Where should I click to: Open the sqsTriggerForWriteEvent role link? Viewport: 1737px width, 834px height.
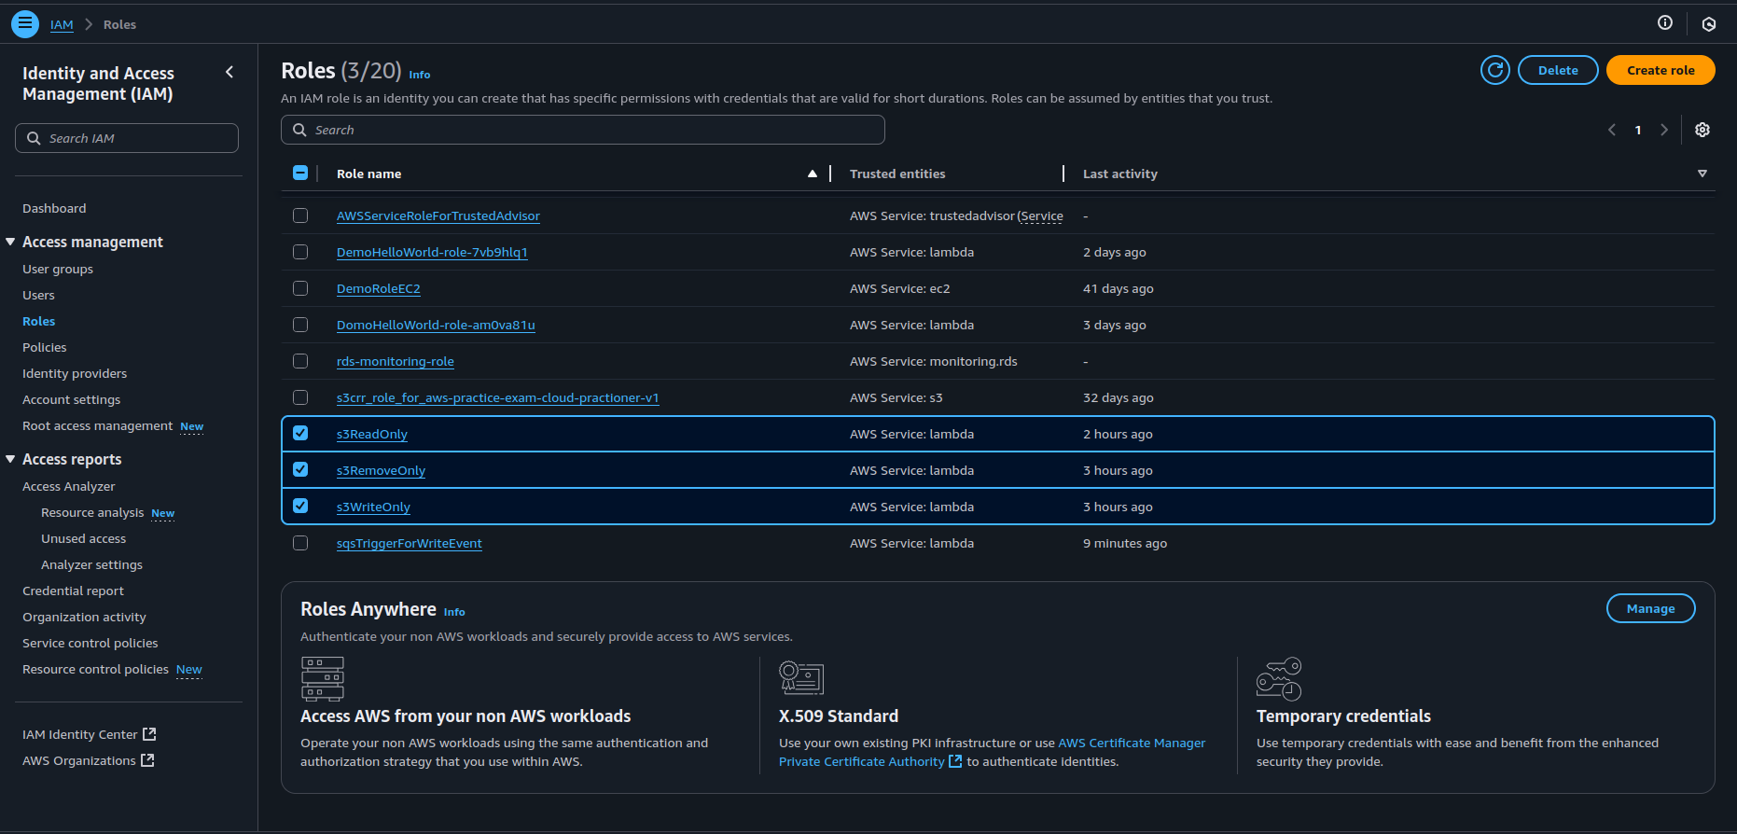click(x=409, y=544)
